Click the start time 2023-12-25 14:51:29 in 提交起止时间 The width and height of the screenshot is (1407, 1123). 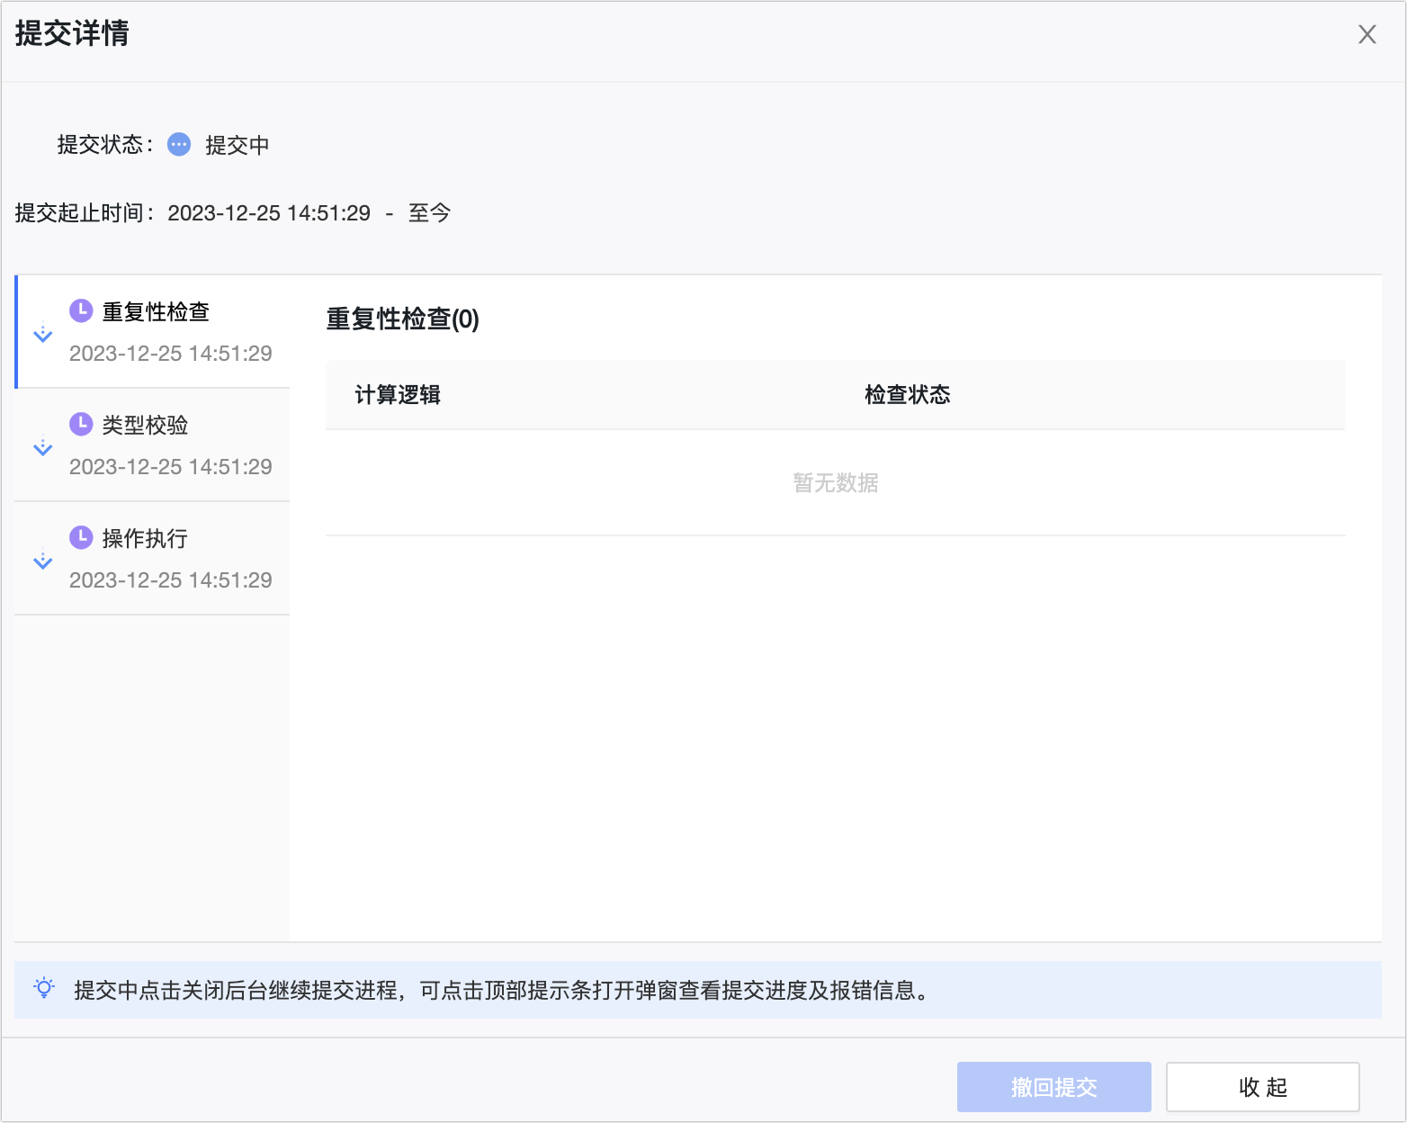click(x=269, y=213)
